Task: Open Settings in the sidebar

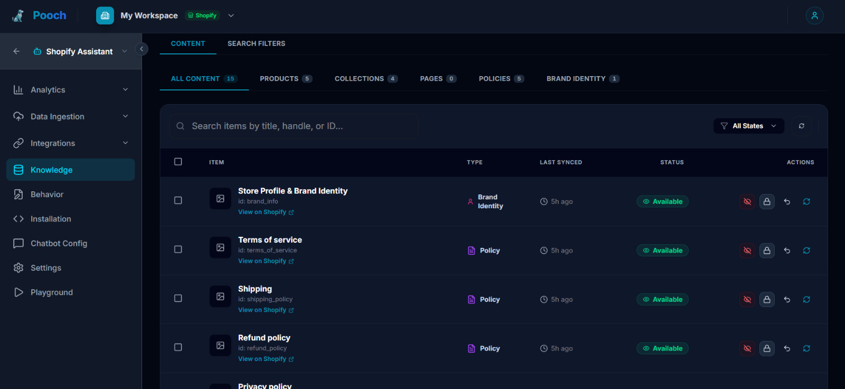Action: [71, 268]
